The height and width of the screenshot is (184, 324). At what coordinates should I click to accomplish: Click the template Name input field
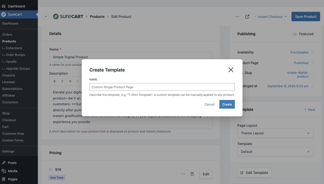click(x=162, y=87)
